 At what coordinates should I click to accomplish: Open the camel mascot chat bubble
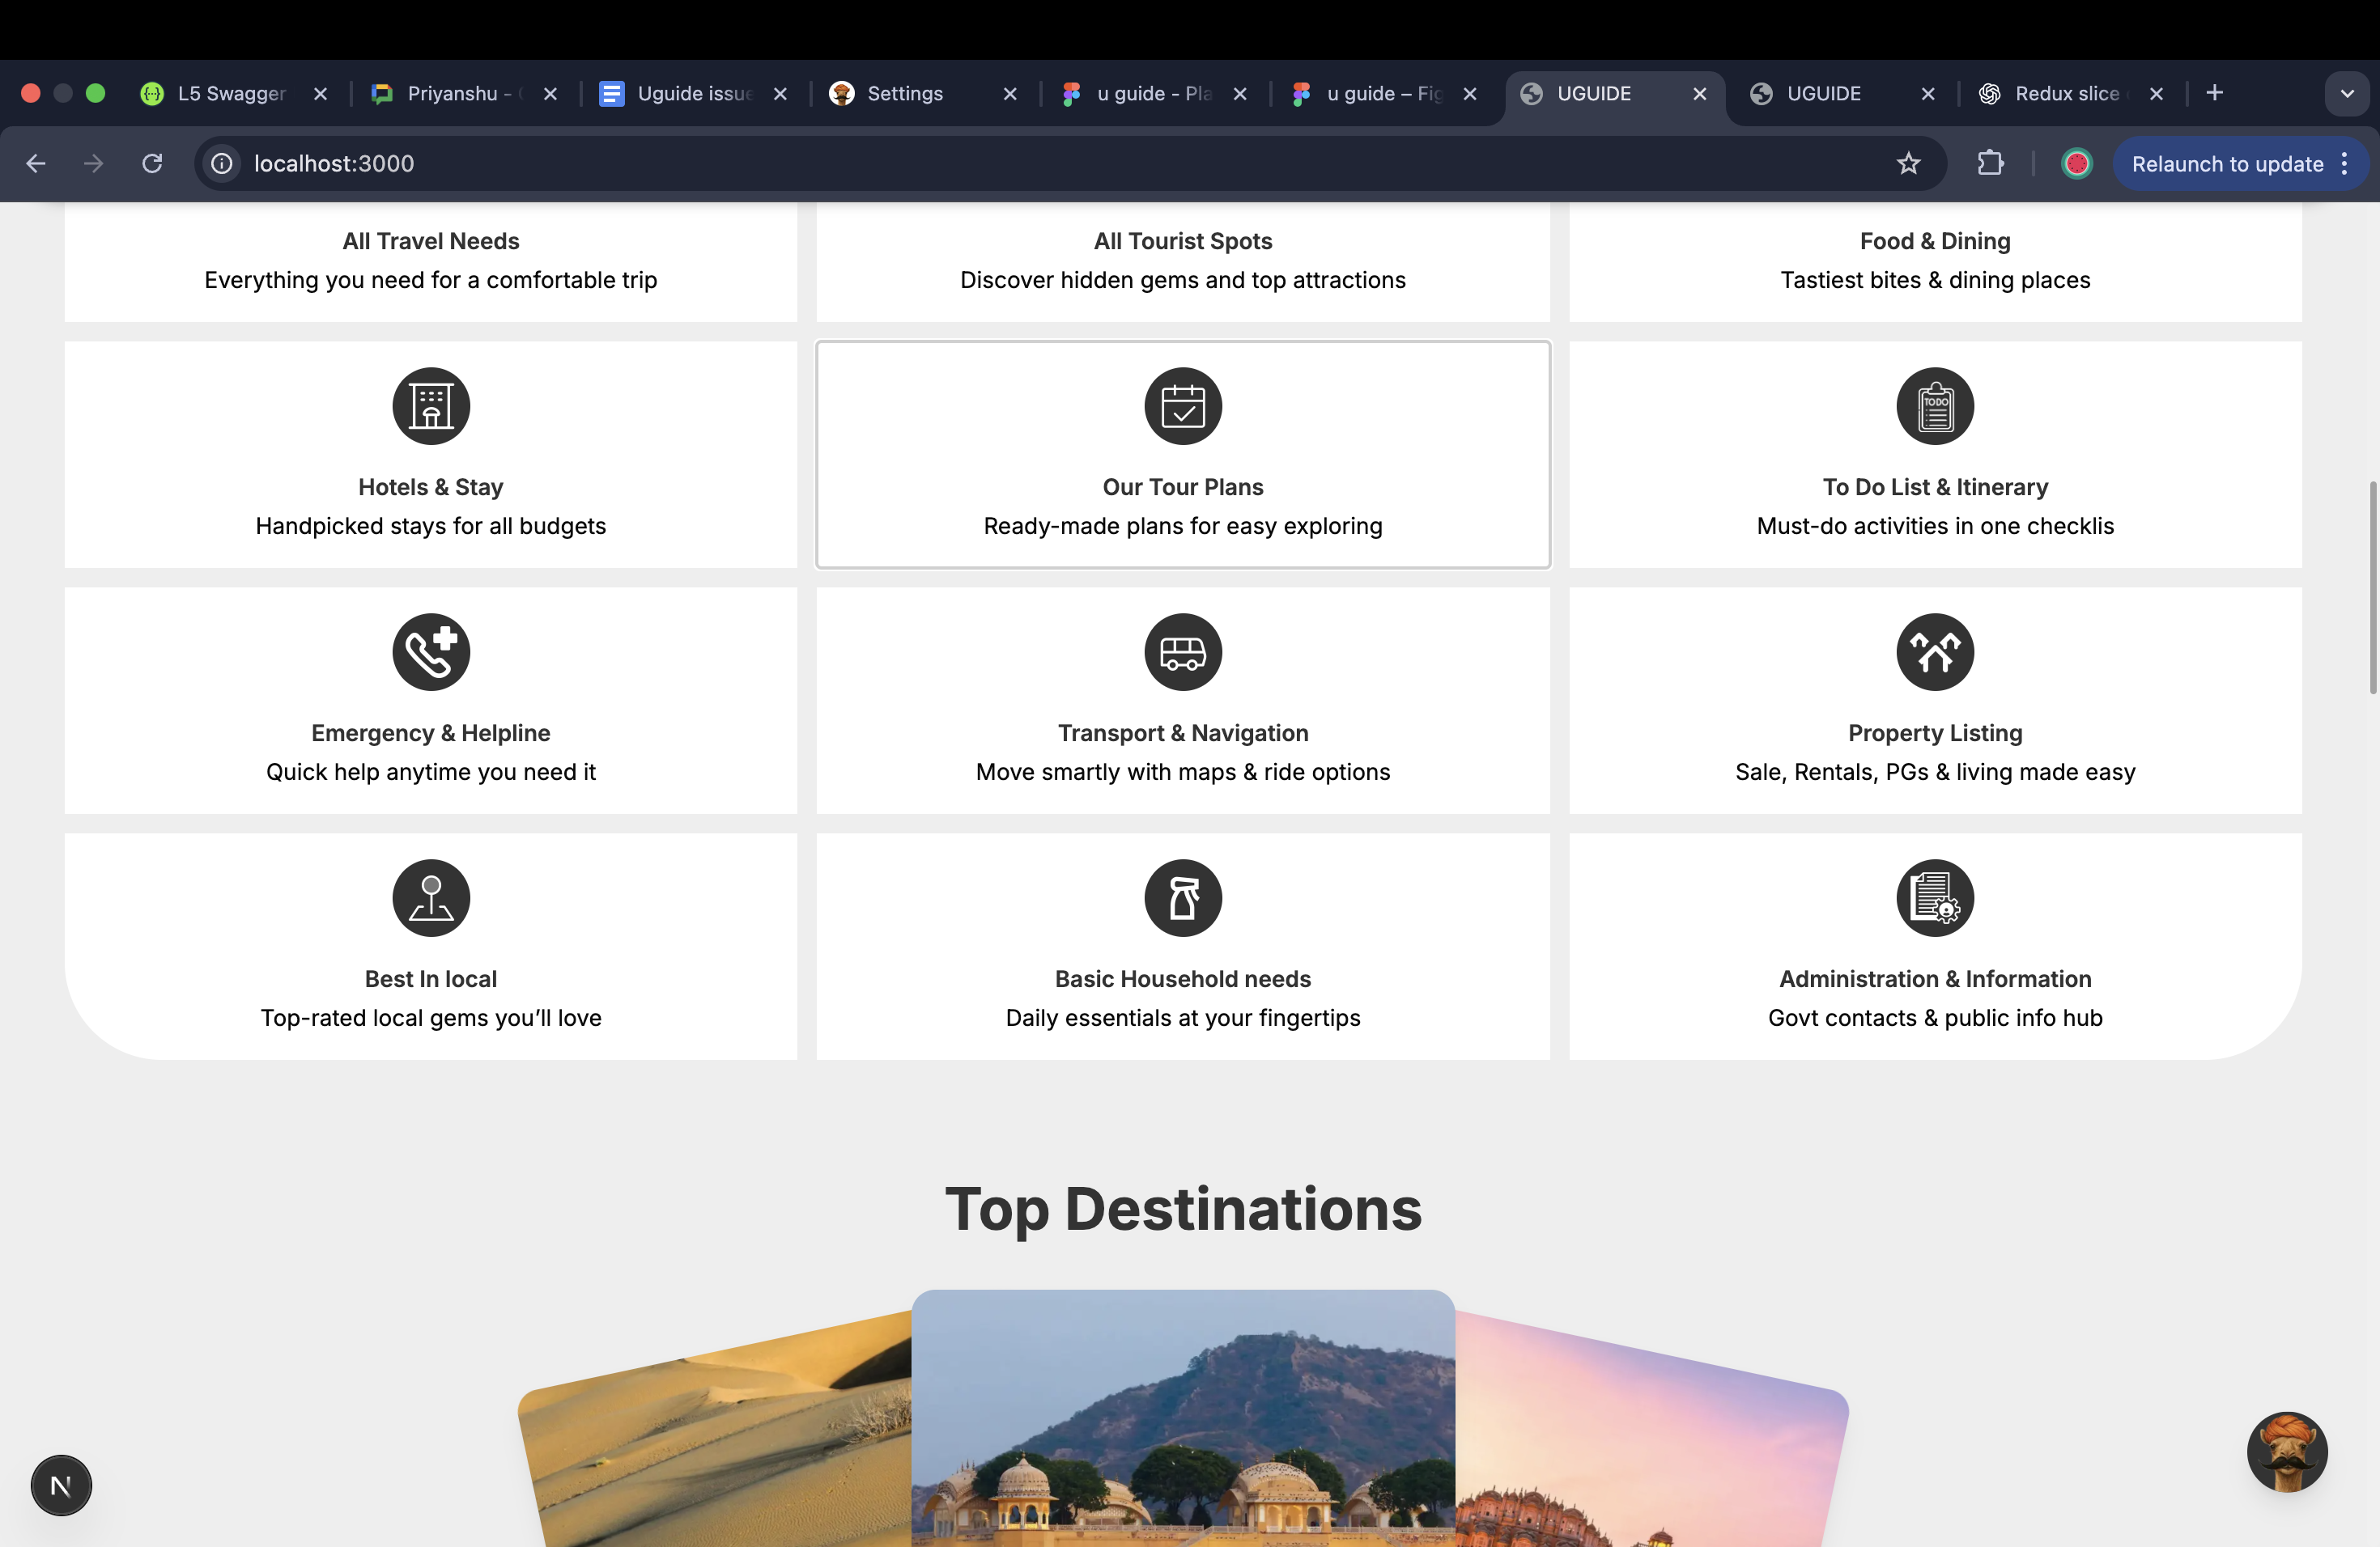(x=2286, y=1451)
